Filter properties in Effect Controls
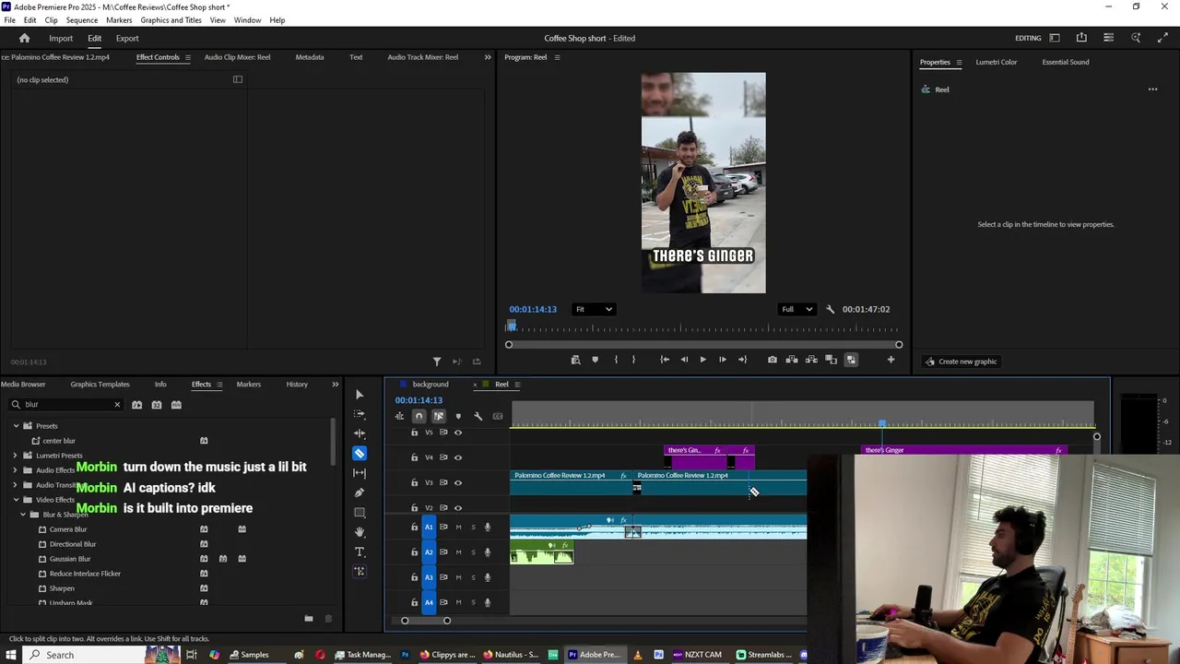 (x=437, y=362)
